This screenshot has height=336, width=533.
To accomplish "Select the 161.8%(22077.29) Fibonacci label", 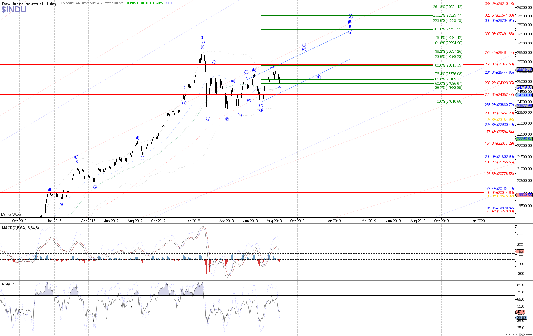I will tap(499, 143).
